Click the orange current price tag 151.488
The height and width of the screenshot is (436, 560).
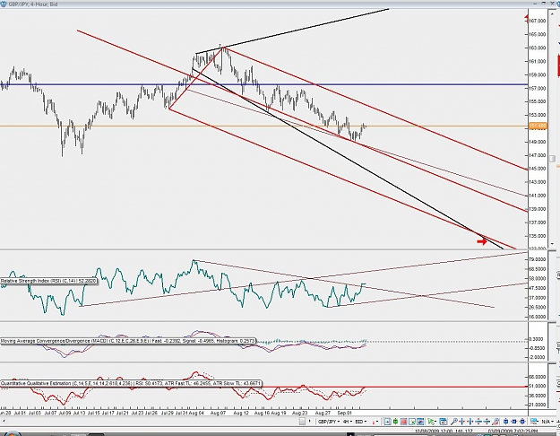tap(538, 126)
